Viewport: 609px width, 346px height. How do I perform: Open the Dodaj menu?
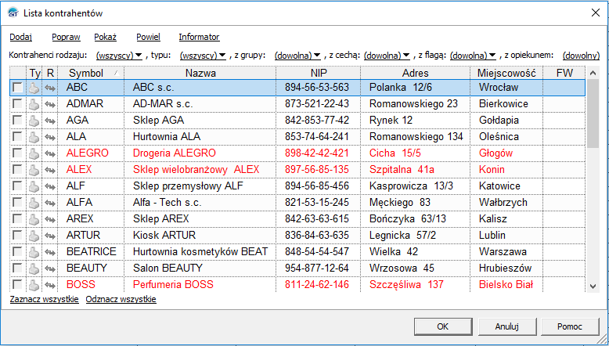20,37
